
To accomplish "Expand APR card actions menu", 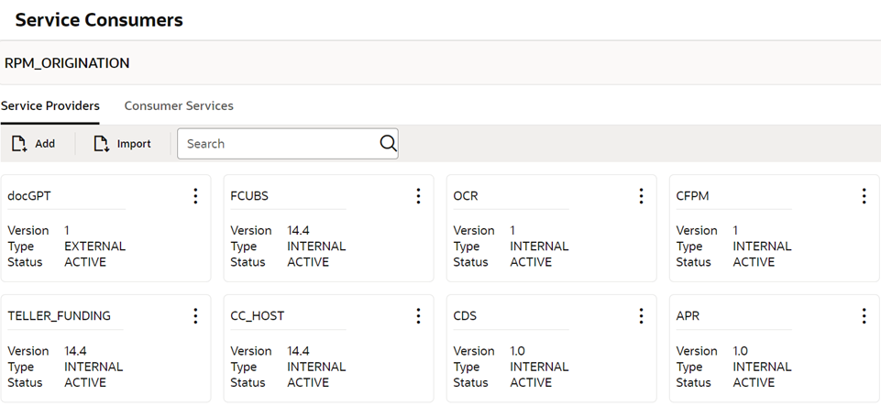I will 864,316.
